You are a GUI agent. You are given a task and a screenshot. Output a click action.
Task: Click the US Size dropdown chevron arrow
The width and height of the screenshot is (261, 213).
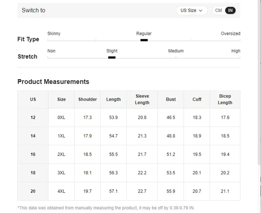pyautogui.click(x=200, y=11)
